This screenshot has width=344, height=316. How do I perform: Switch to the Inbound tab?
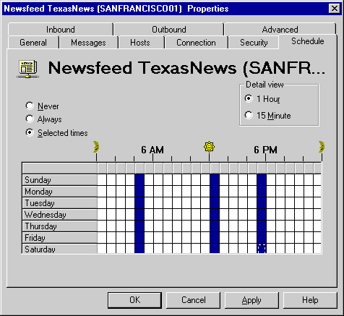click(x=61, y=30)
